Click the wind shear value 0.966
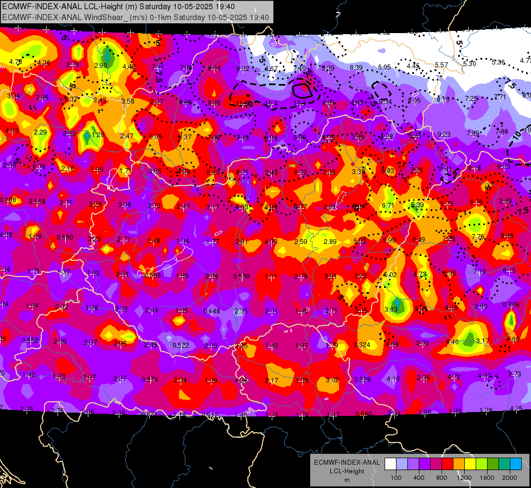Screen dimensions: 531x488 pos(153,275)
